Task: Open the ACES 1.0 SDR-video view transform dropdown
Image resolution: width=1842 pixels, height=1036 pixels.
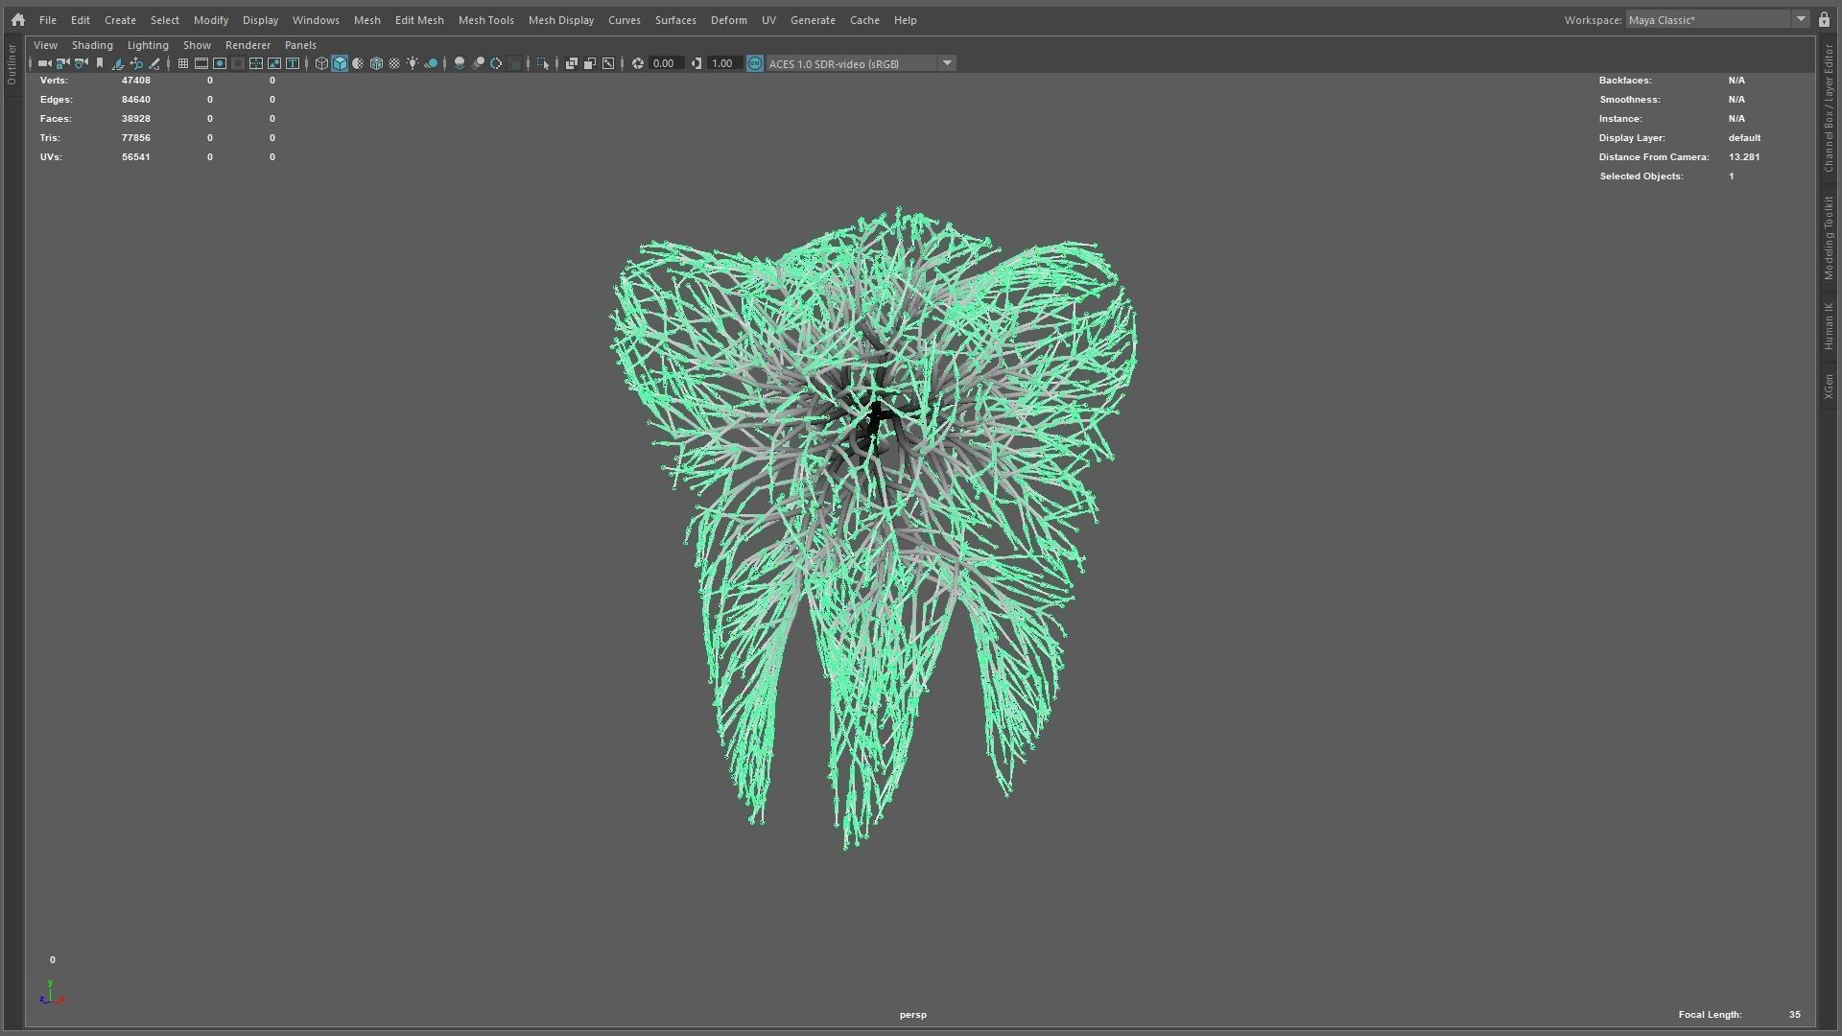Action: pos(861,63)
